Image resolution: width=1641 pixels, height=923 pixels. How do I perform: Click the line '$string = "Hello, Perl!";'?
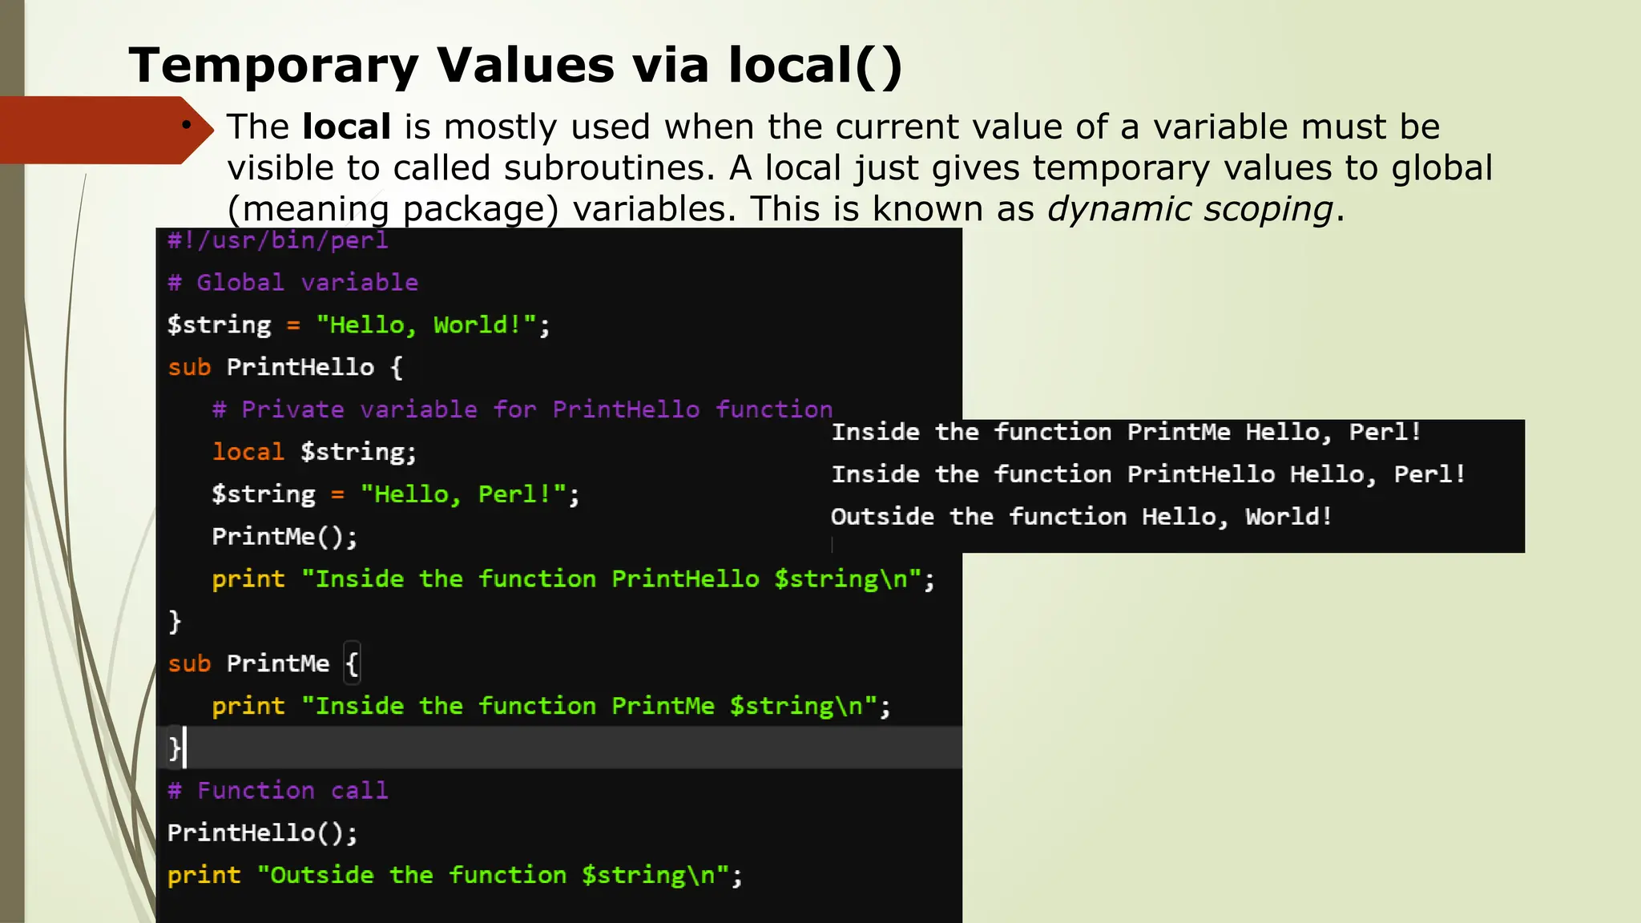(x=396, y=494)
